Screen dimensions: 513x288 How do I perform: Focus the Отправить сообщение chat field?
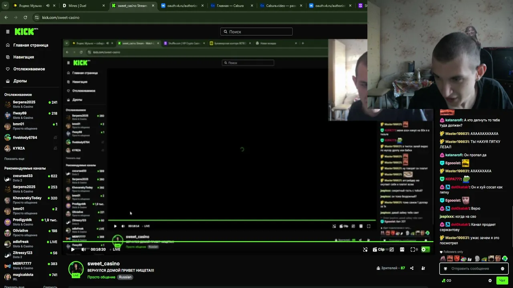pos(474,268)
